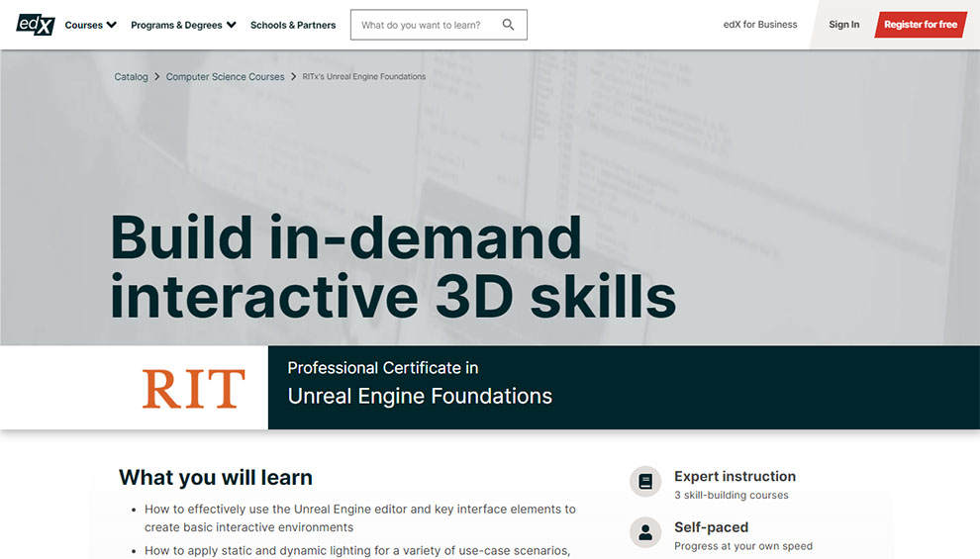Click the 'Unreal Engine Foundations' title text
The image size is (980, 559).
click(x=420, y=396)
